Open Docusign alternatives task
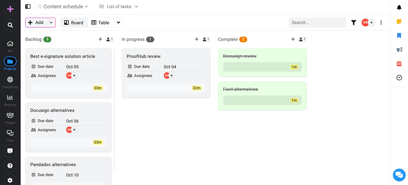The image size is (408, 185). [52, 110]
